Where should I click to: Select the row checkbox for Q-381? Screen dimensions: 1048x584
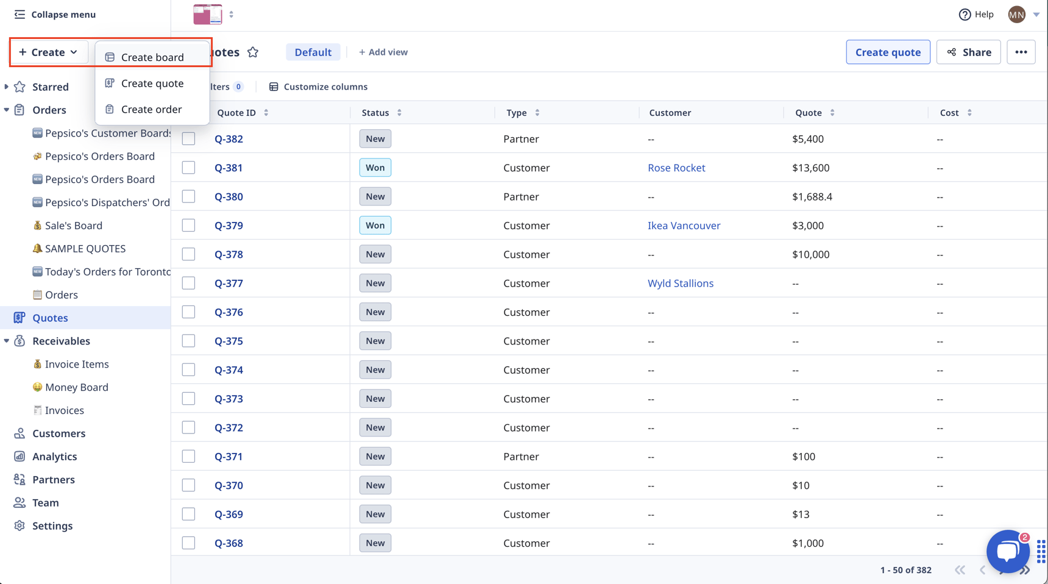coord(188,167)
